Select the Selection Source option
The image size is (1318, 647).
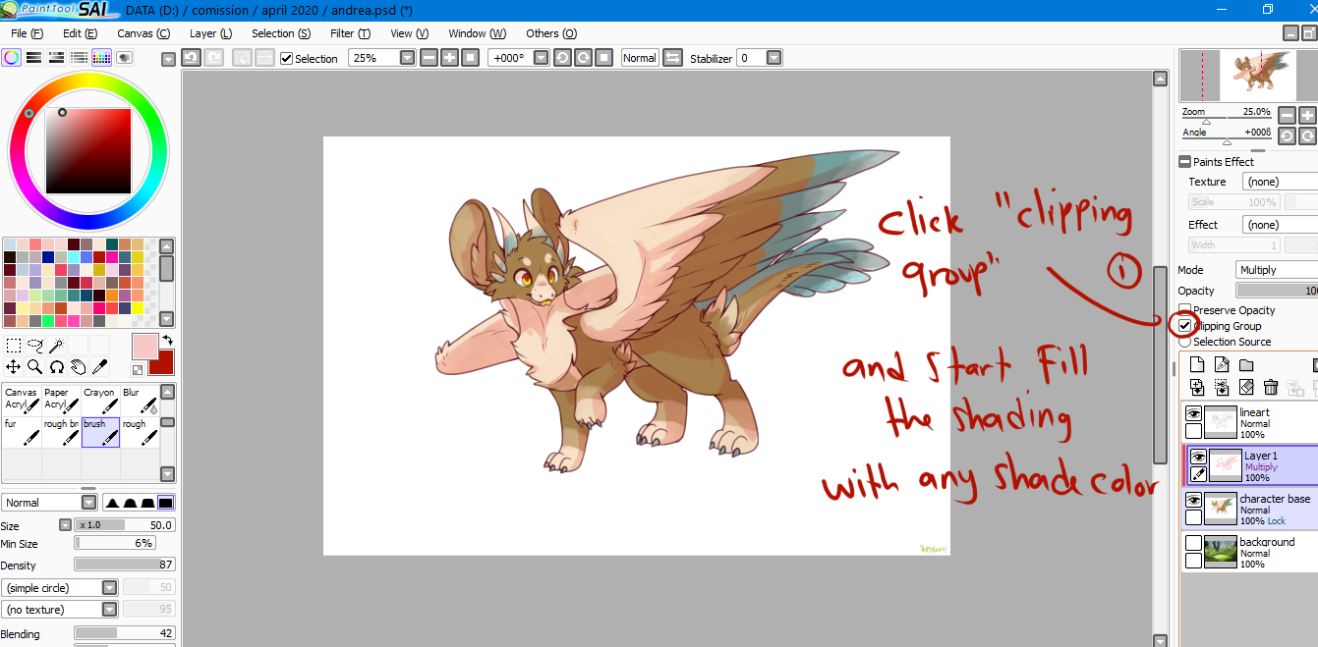[x=1185, y=342]
